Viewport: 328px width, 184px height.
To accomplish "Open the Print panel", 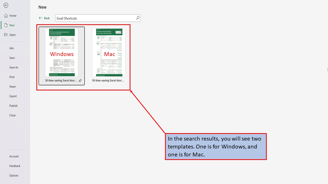I will tap(12, 77).
